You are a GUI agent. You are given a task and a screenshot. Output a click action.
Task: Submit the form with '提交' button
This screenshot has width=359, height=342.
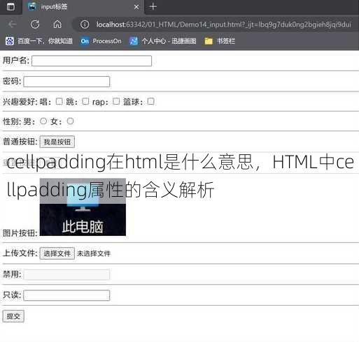click(13, 316)
